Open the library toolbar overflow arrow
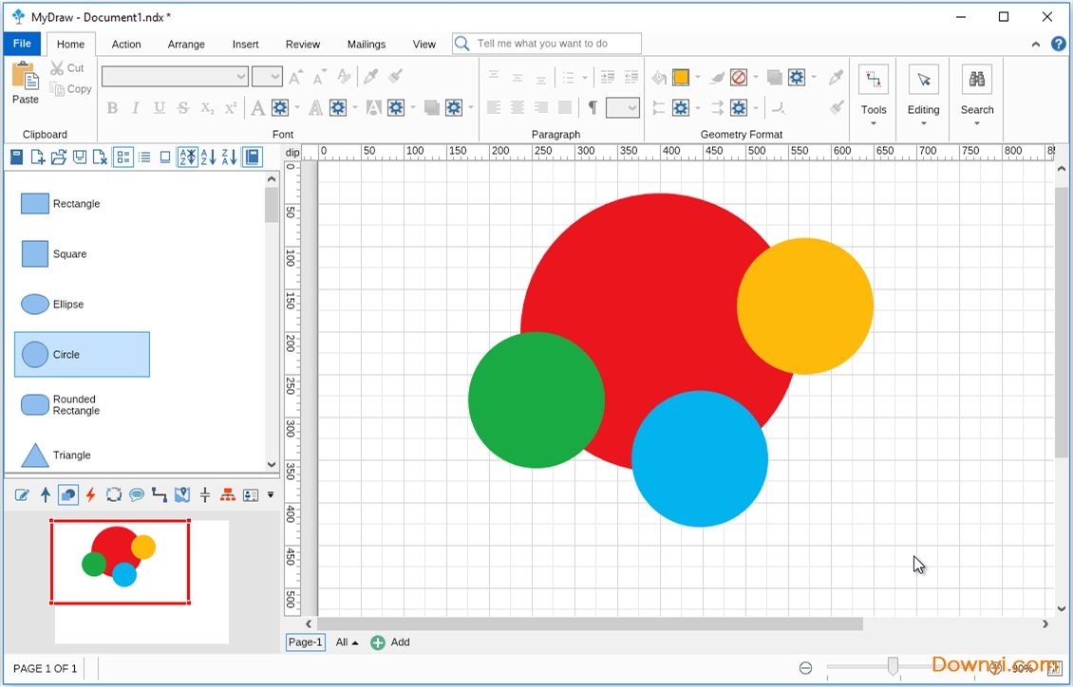 271,494
